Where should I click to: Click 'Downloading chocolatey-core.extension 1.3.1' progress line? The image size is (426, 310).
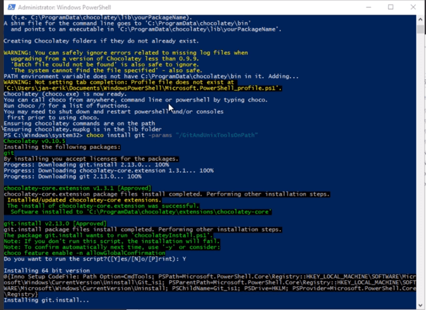point(108,171)
